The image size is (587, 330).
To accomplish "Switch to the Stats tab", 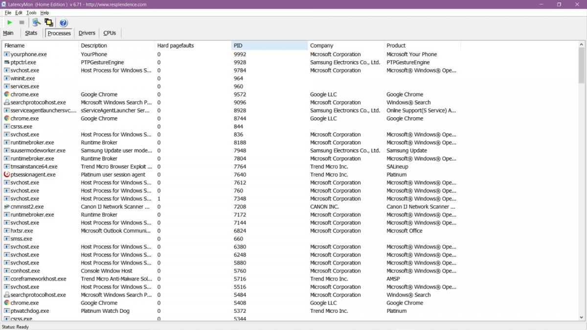I will 31,33.
